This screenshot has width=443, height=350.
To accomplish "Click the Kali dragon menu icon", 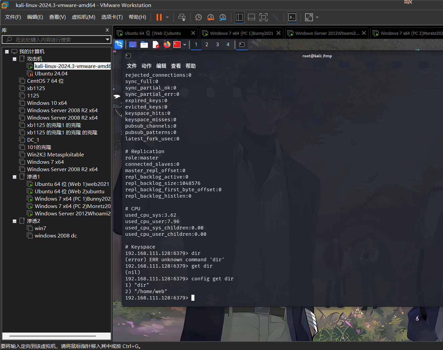I will [x=119, y=45].
